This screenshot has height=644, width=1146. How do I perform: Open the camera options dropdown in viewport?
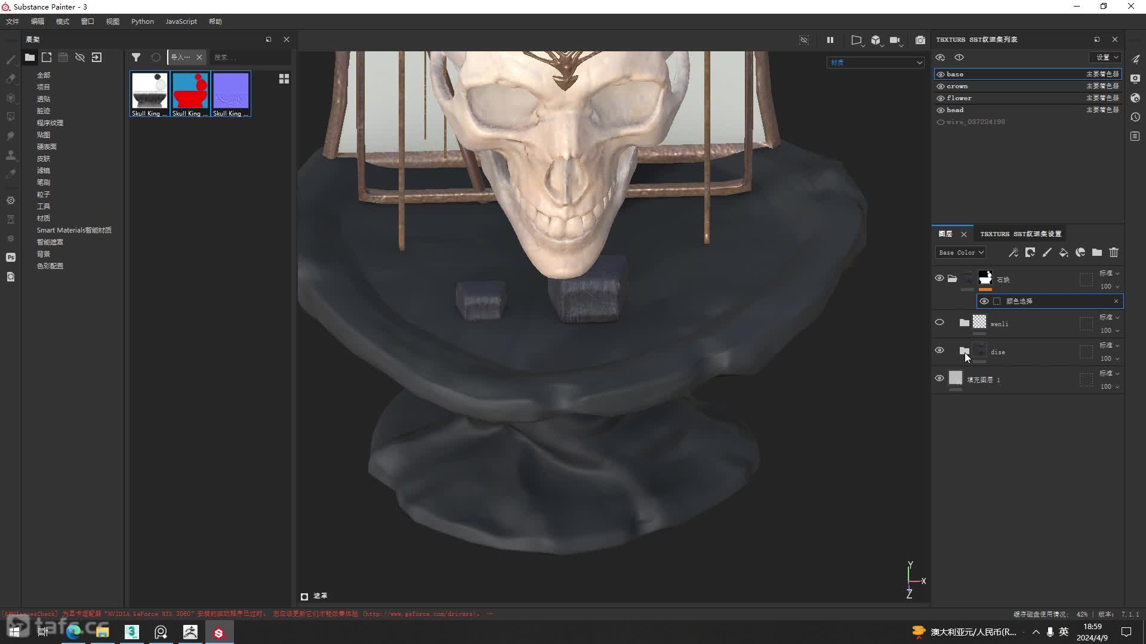(895, 40)
